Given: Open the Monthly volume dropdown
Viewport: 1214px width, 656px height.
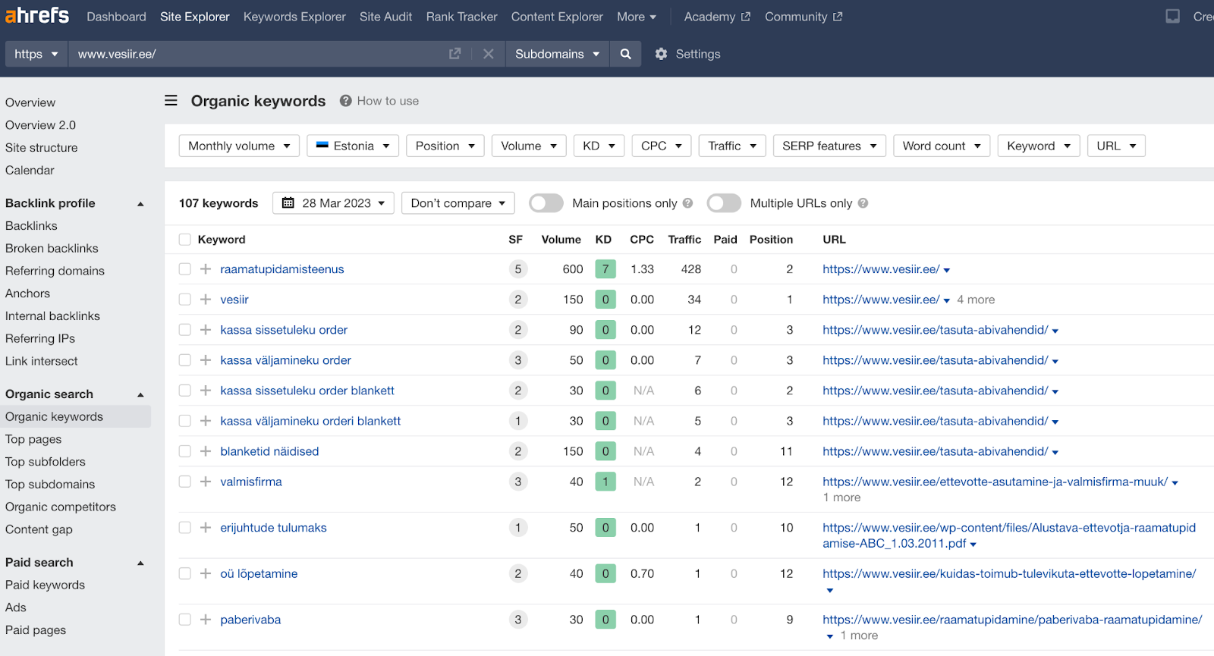Looking at the screenshot, I should (x=239, y=146).
